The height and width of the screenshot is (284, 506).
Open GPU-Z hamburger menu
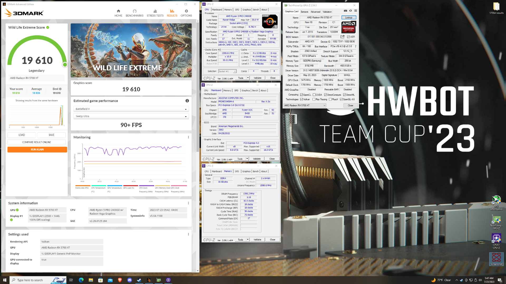pos(356,11)
